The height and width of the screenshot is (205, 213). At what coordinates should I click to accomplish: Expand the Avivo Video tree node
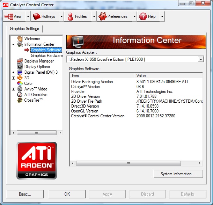coord(13,89)
